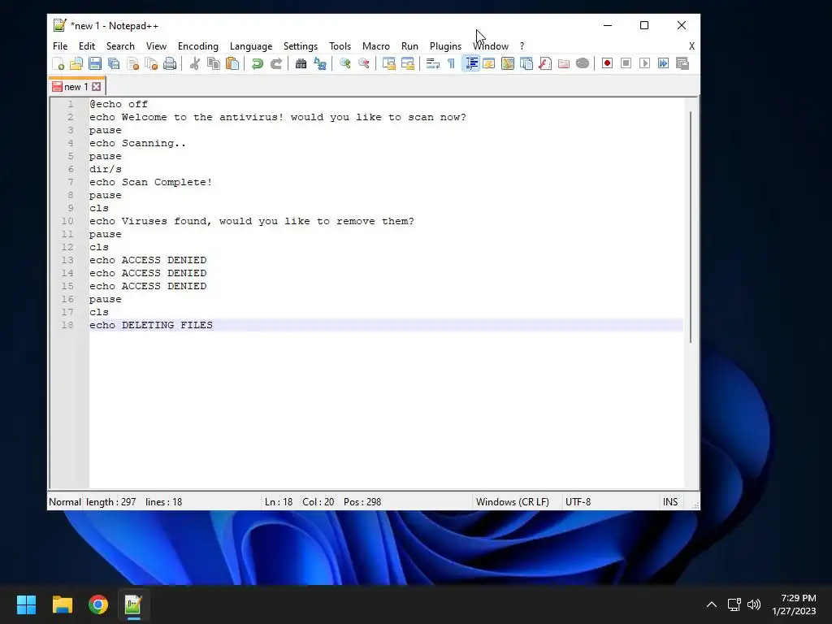Open the Window menu
The image size is (832, 624).
coord(491,46)
